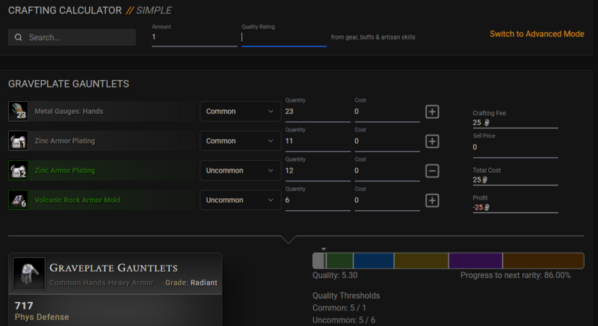Click the plus button beside Metal Gauges row
The height and width of the screenshot is (326, 598).
(432, 111)
